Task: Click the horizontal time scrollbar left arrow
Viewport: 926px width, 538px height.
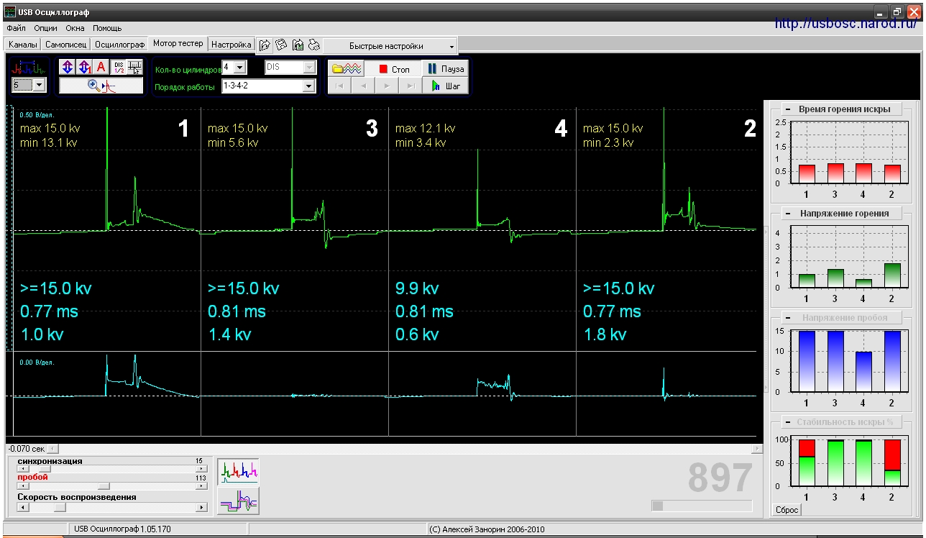Action: tap(53, 449)
